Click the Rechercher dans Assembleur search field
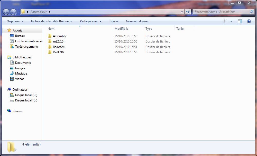 (221, 12)
